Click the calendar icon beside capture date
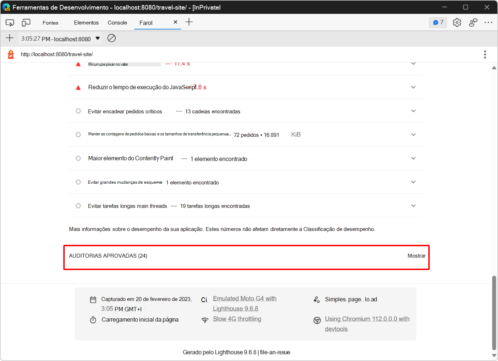 93,300
